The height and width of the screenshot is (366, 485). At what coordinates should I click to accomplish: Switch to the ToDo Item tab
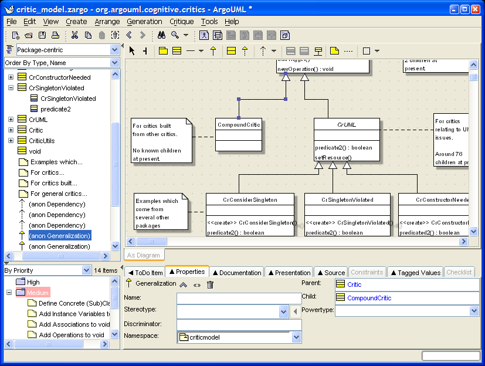click(145, 273)
